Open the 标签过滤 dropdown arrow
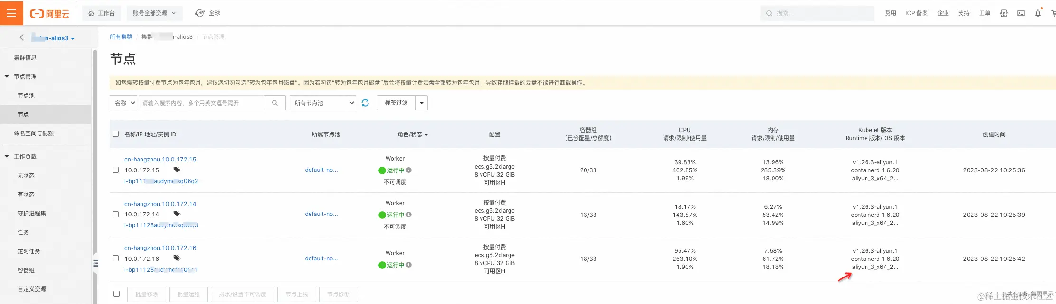 pyautogui.click(x=422, y=103)
